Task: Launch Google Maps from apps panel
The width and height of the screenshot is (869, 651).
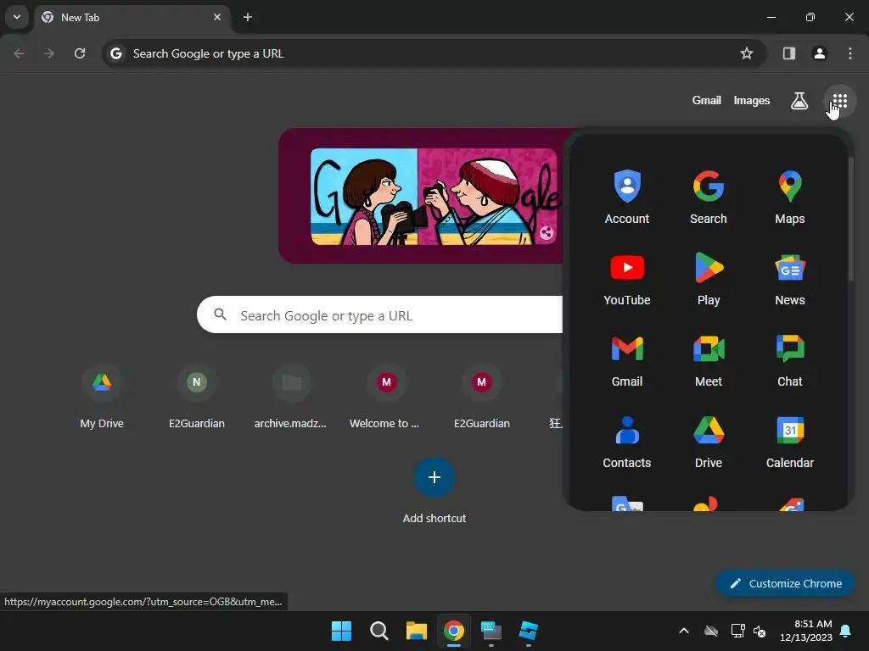Action: coord(790,197)
